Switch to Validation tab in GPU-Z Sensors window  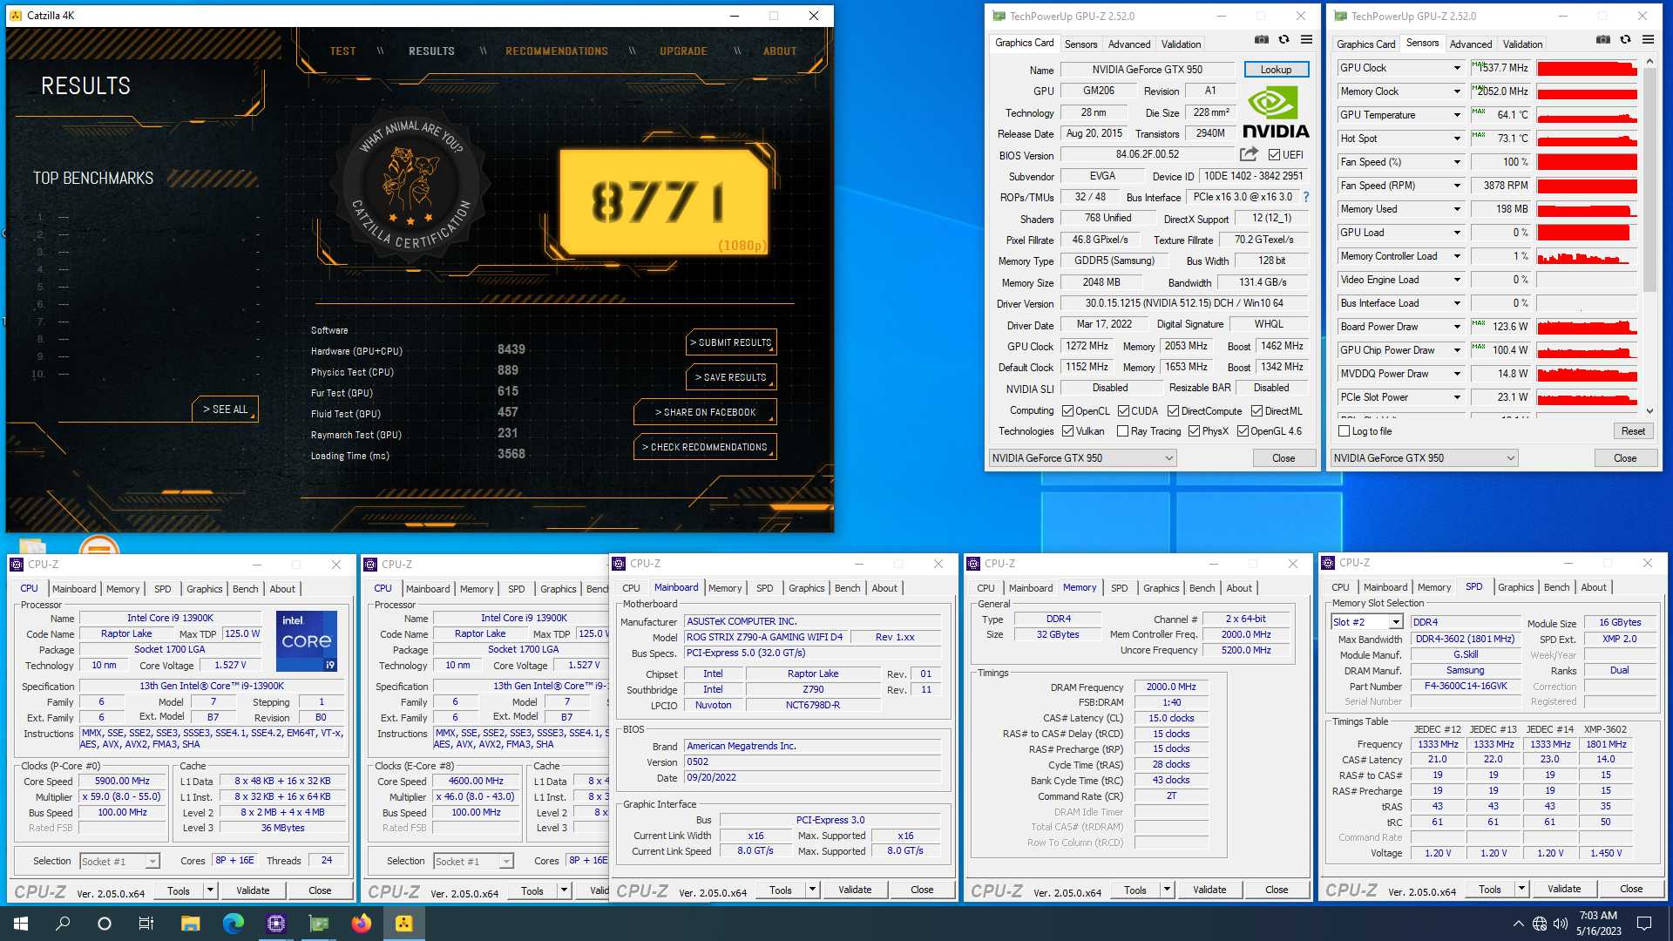click(1522, 44)
